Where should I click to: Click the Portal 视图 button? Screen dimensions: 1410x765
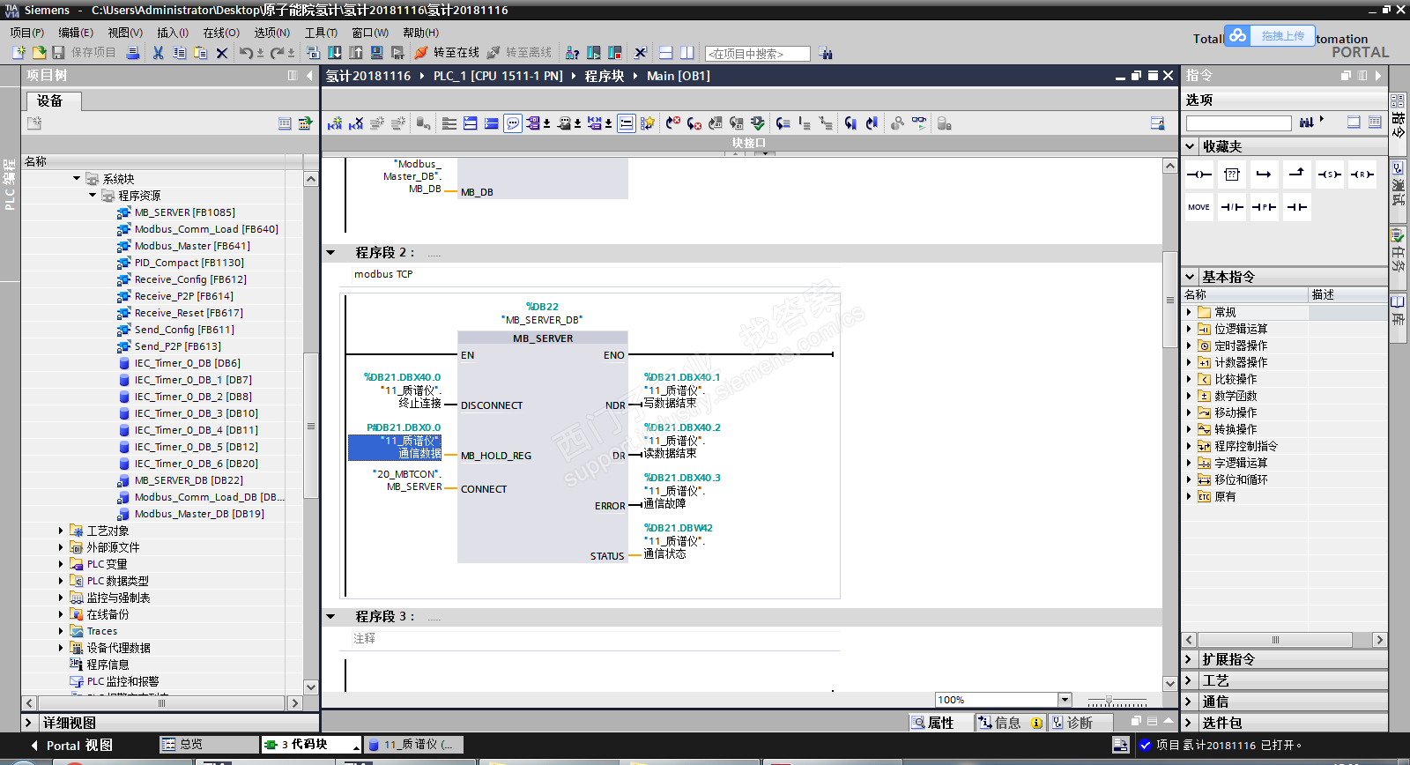point(72,746)
